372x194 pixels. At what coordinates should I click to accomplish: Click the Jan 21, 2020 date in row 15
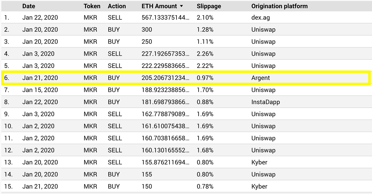tap(40, 186)
